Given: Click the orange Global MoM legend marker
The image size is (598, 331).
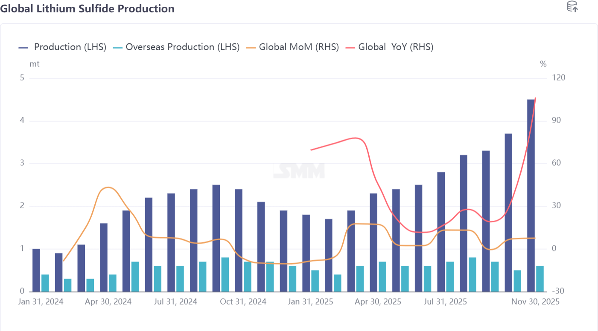Looking at the screenshot, I should click(251, 48).
